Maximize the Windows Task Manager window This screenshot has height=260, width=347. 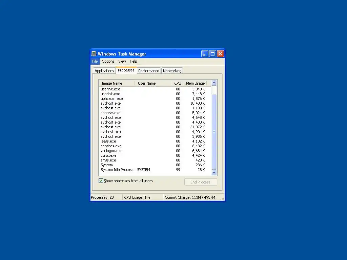(212, 54)
